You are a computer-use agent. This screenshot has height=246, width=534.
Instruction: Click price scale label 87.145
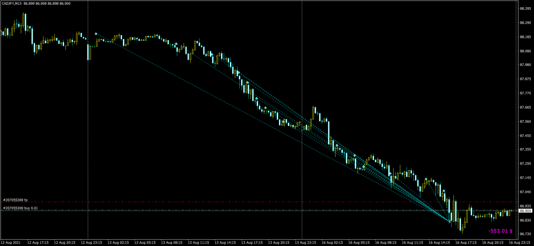(x=525, y=178)
